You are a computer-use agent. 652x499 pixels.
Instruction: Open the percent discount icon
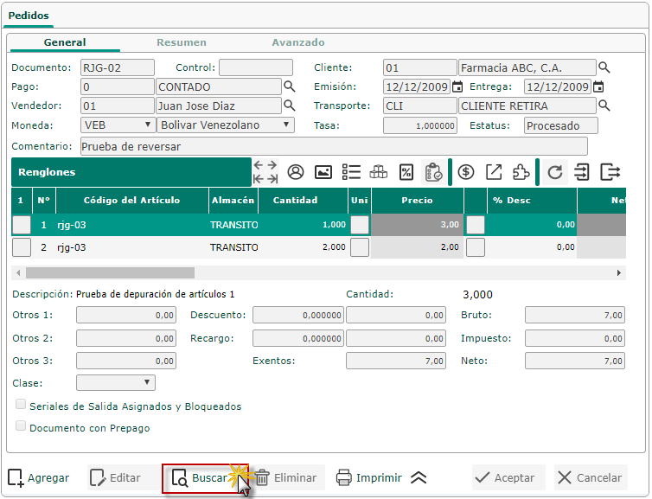click(406, 172)
